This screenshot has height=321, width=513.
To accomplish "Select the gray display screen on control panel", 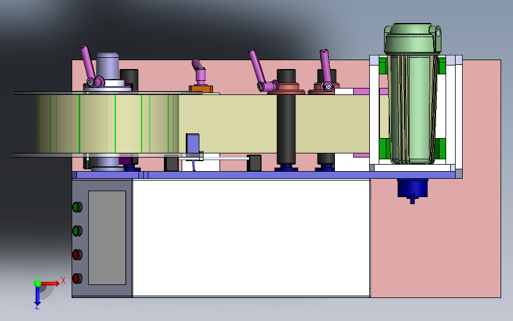I will click(107, 237).
